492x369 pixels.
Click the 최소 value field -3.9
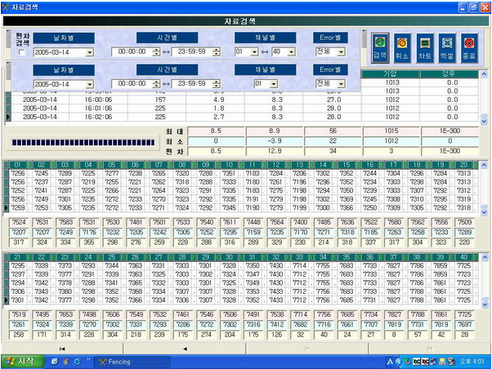275,141
